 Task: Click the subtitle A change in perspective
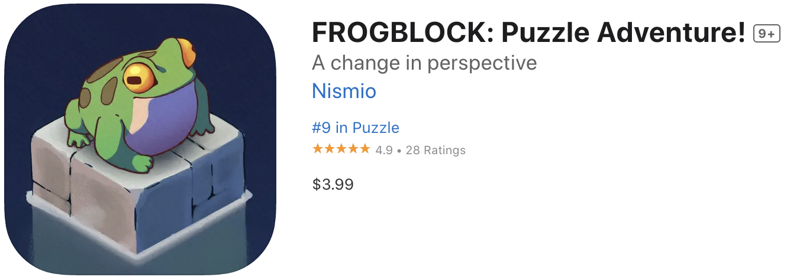coord(424,63)
